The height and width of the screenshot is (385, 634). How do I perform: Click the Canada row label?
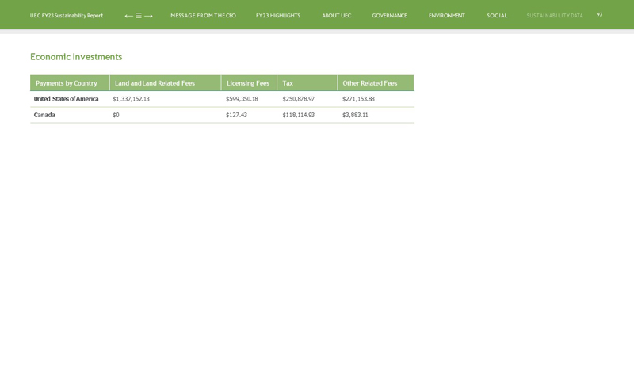(x=44, y=115)
